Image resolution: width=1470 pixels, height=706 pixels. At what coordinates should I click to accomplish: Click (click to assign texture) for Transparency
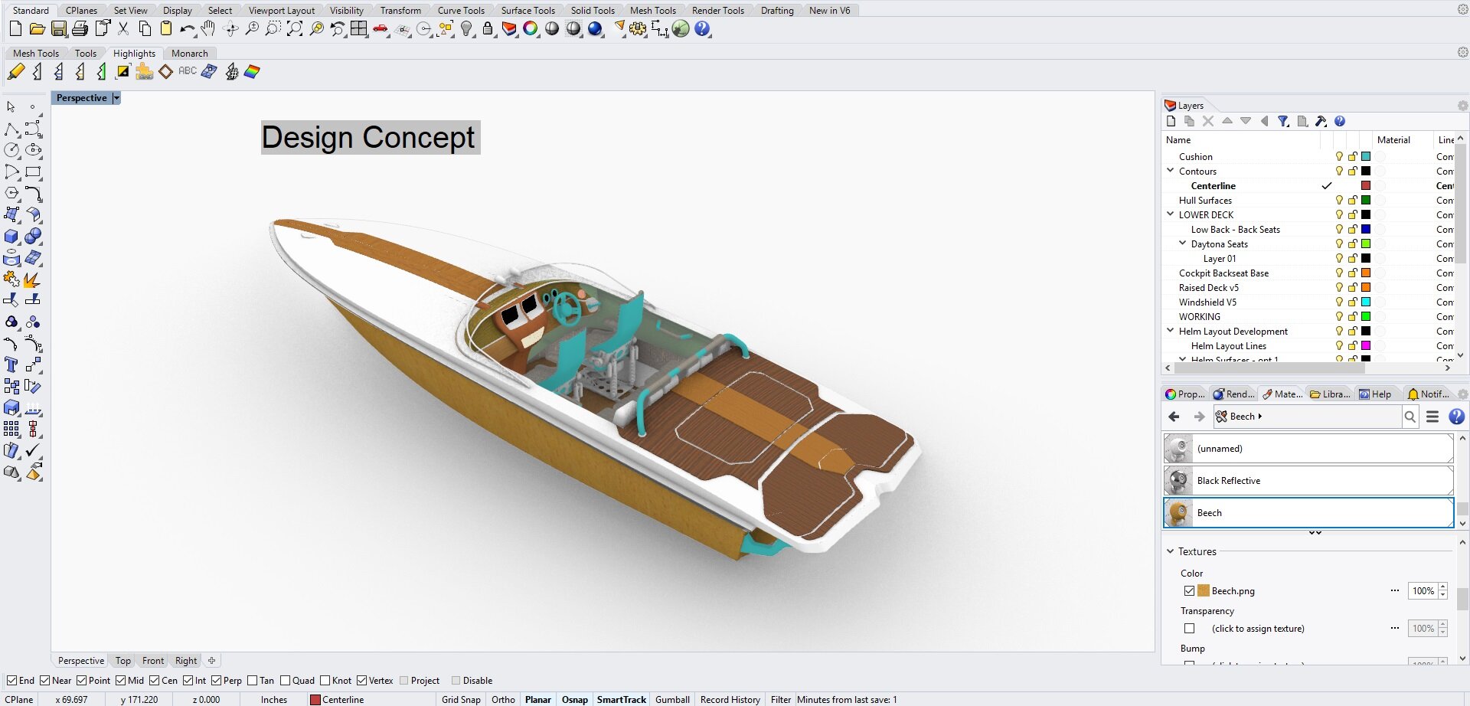[x=1258, y=629]
